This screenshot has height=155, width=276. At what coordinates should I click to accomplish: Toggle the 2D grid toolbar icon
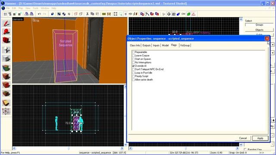(5, 14)
